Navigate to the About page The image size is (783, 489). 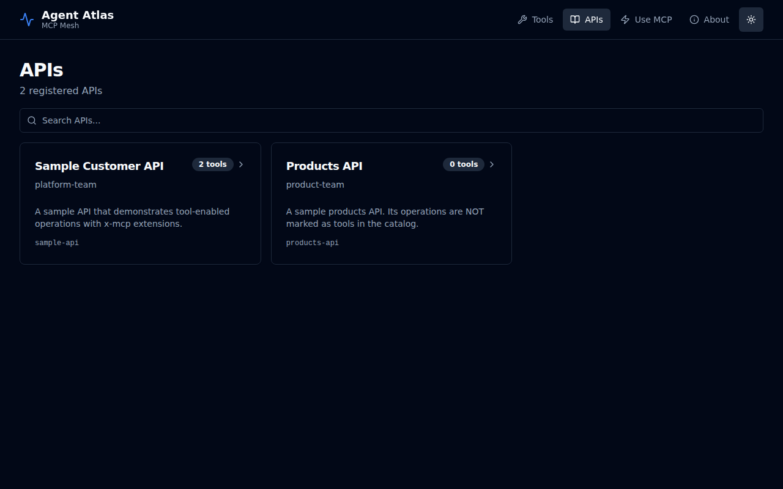709,19
